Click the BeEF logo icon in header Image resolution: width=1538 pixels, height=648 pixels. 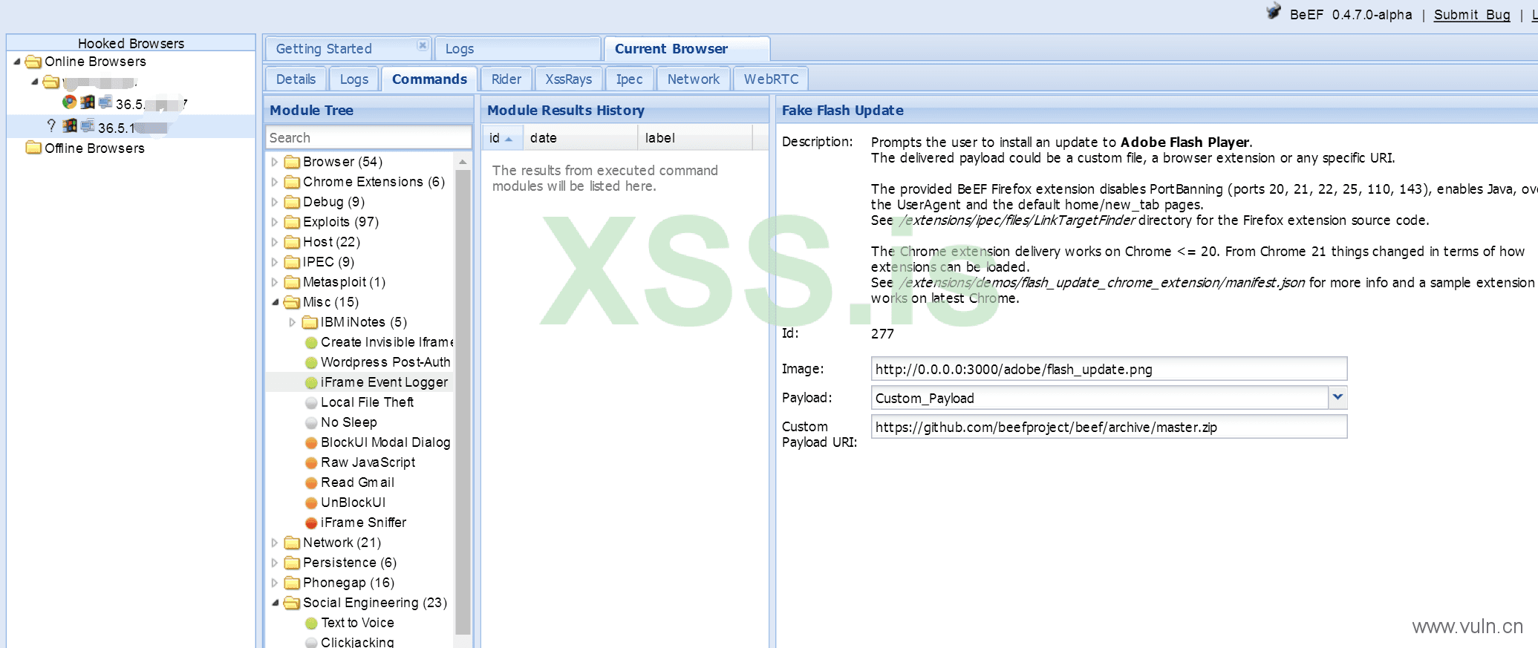pyautogui.click(x=1274, y=11)
